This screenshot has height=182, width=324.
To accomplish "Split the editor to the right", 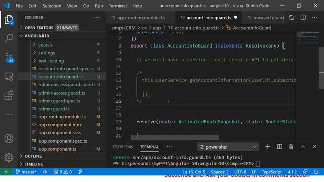I will [x=303, y=17].
